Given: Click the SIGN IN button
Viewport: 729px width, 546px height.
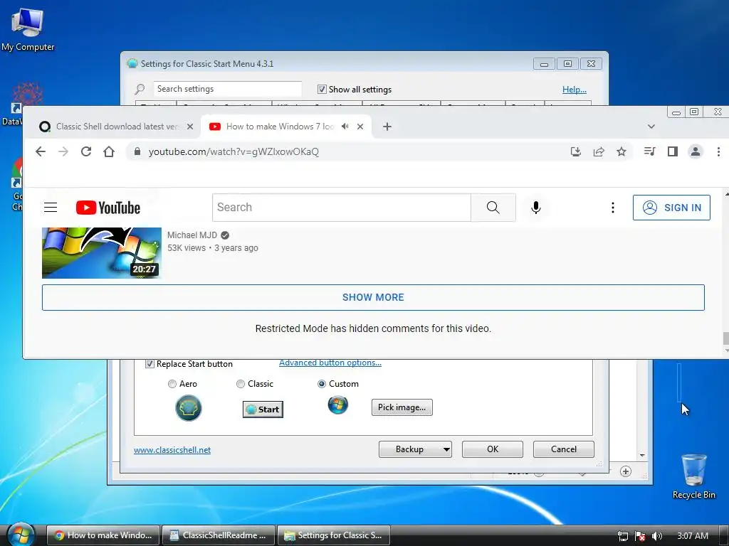Looking at the screenshot, I should [671, 208].
